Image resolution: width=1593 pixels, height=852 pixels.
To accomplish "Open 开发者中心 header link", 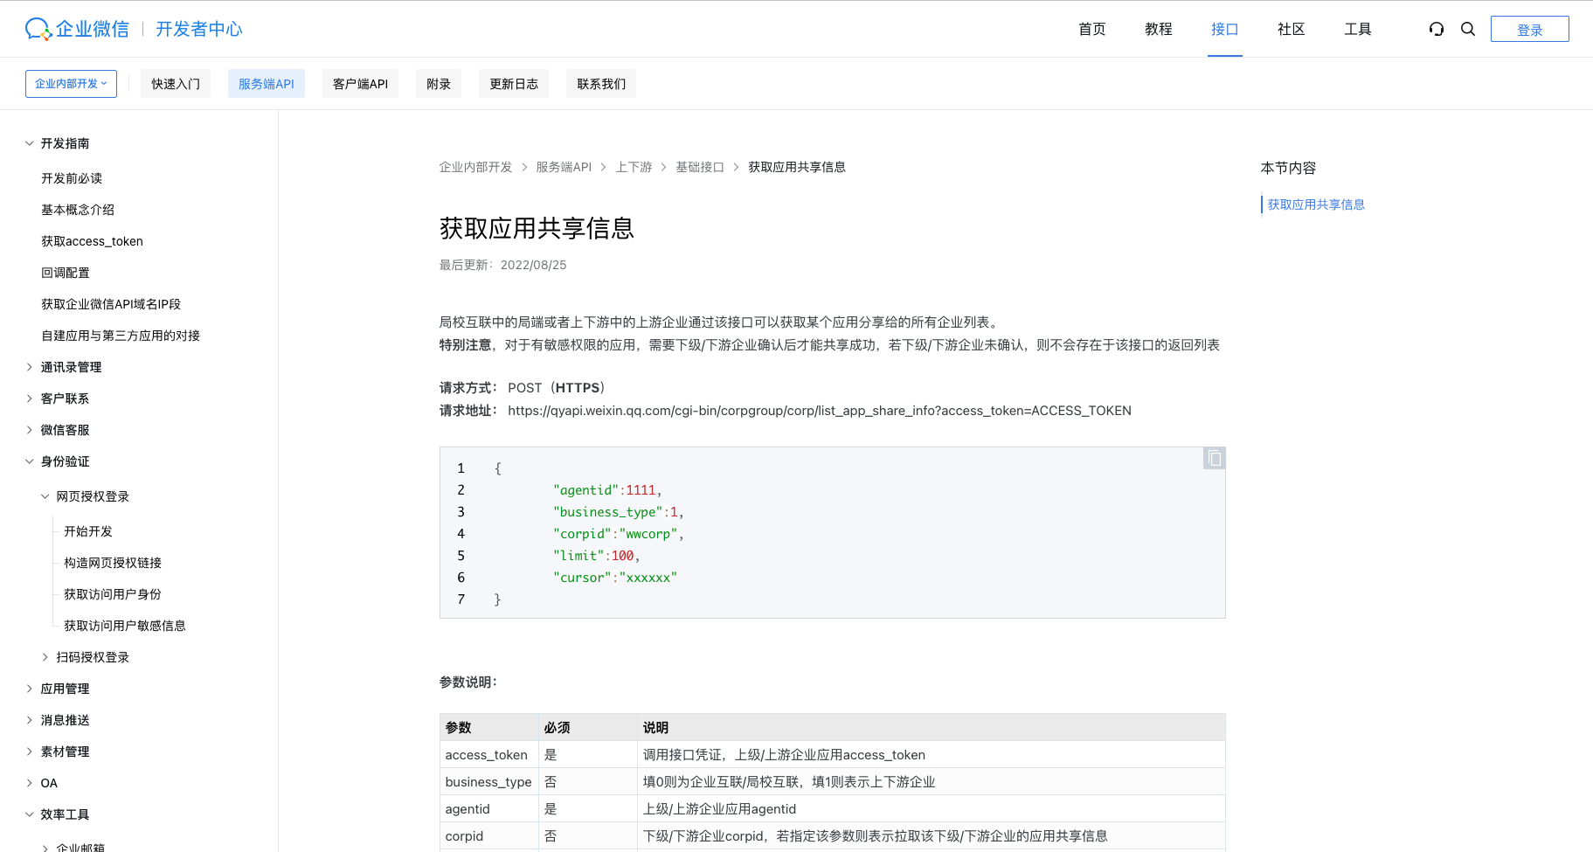I will (x=199, y=29).
